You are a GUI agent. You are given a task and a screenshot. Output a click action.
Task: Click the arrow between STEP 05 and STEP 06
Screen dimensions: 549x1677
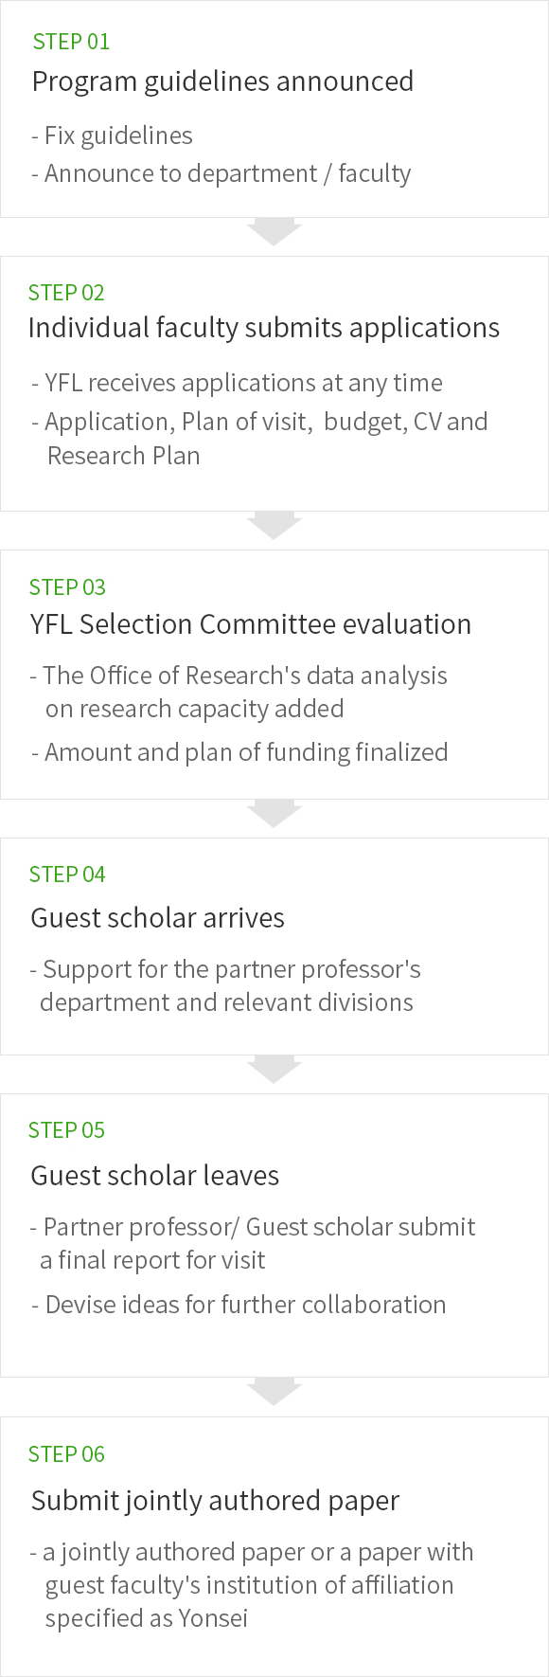point(274,1392)
